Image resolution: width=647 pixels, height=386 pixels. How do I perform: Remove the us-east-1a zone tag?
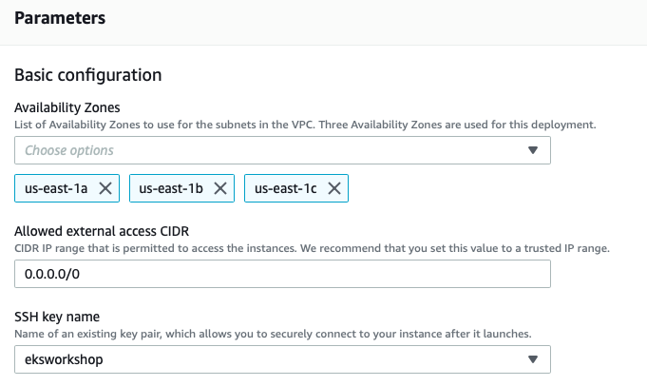(x=105, y=188)
